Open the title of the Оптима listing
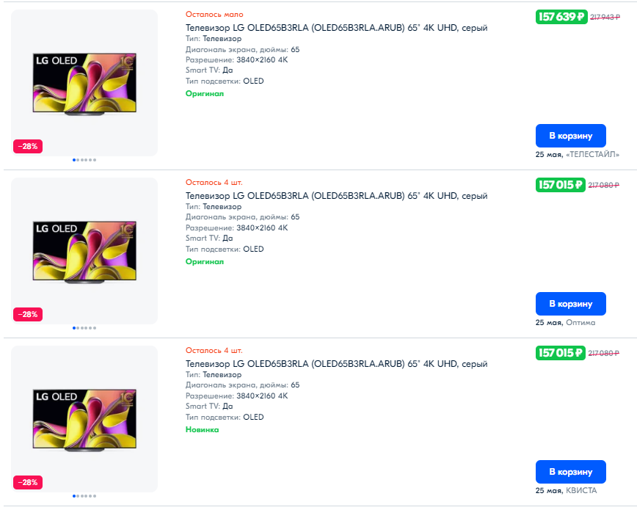This screenshot has width=637, height=510. (x=336, y=196)
